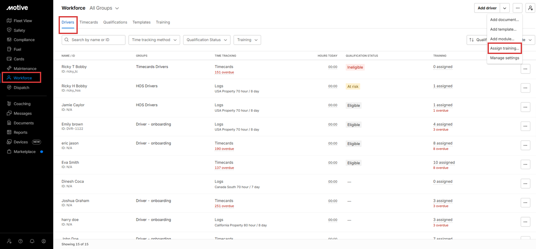The height and width of the screenshot is (249, 536).
Task: Open Time tracking method filter
Action: (x=154, y=40)
